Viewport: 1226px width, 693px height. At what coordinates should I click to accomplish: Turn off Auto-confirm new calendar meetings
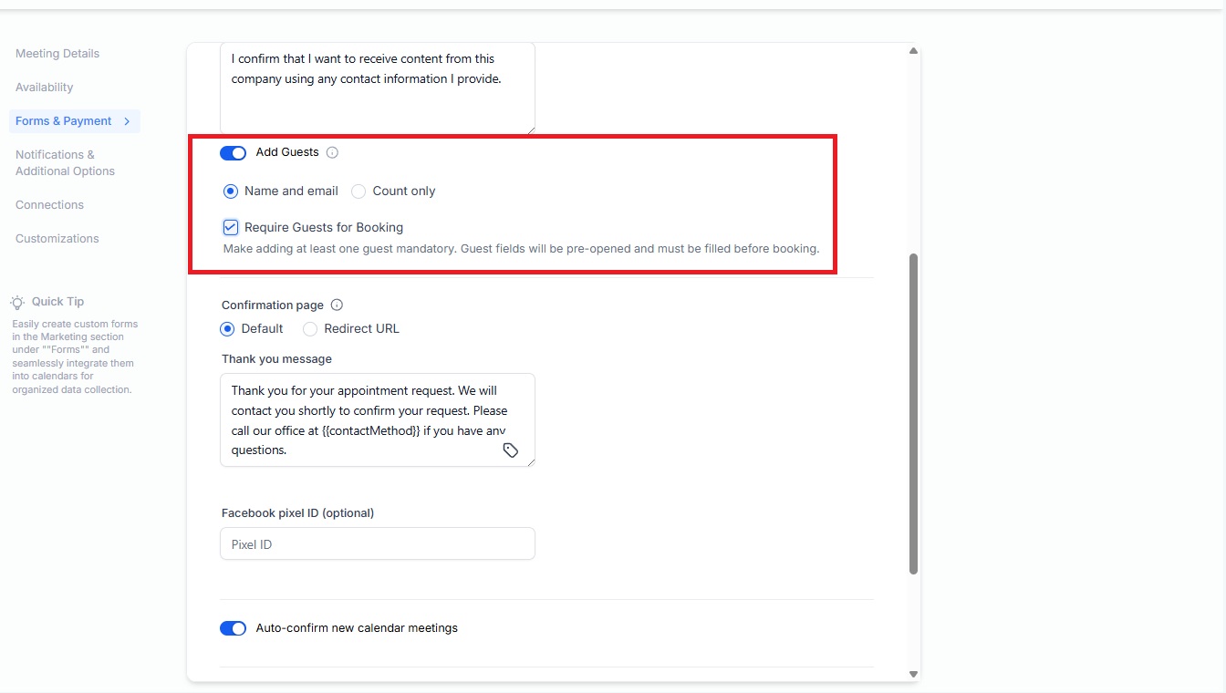point(234,628)
